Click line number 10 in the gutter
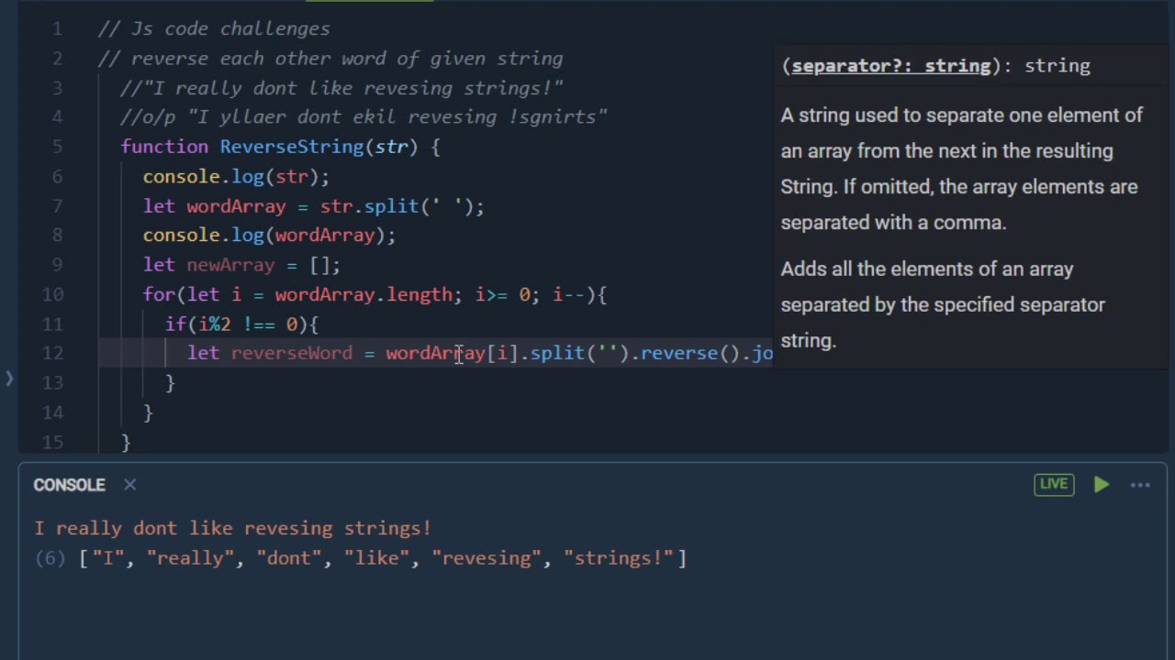Screen dimensions: 1175x660 (52, 294)
